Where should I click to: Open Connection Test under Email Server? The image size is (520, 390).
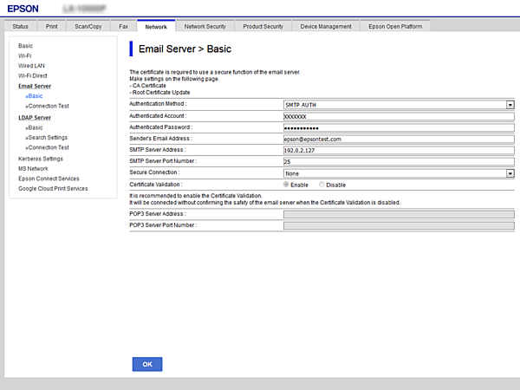point(48,106)
